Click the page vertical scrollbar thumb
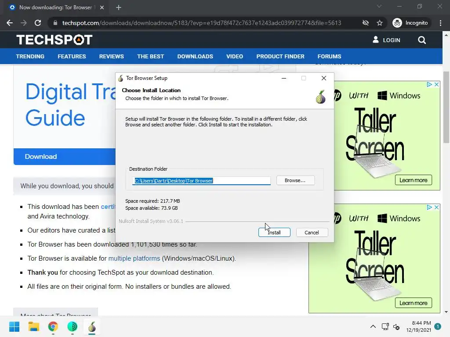 [446, 107]
